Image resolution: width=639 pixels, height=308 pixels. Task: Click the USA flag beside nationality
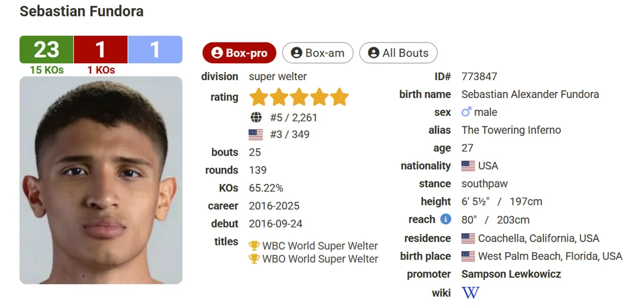point(468,166)
